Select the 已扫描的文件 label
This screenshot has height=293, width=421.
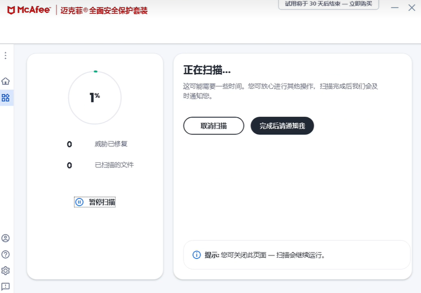click(x=114, y=165)
